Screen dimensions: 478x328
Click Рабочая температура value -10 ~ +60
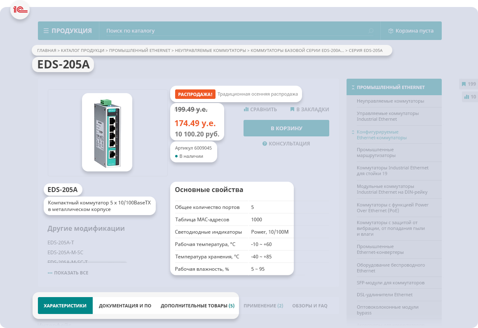[261, 244]
